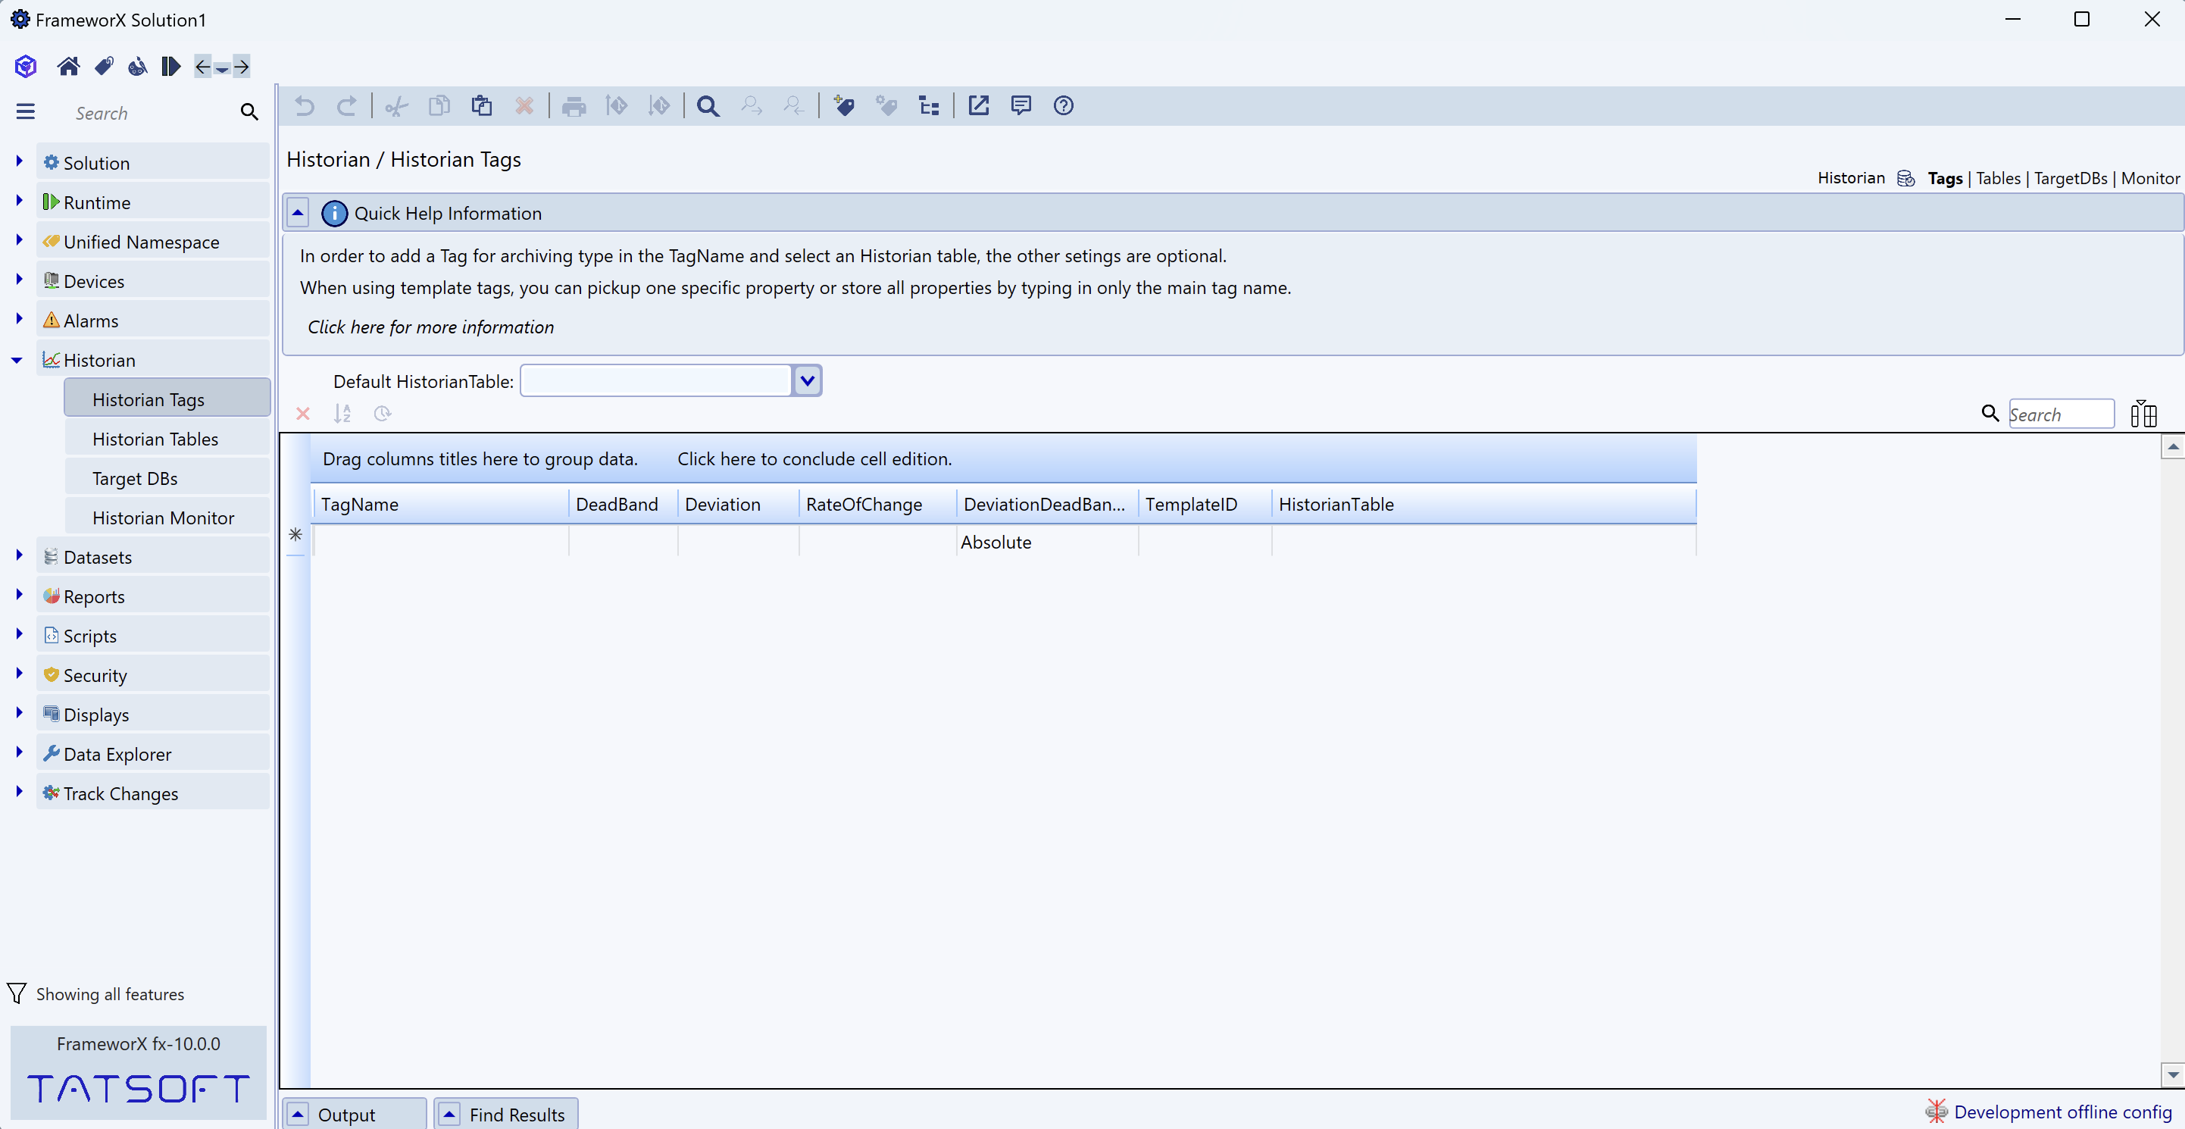This screenshot has height=1129, width=2185.
Task: Select Historian Tables in sidebar
Action: pyautogui.click(x=167, y=439)
